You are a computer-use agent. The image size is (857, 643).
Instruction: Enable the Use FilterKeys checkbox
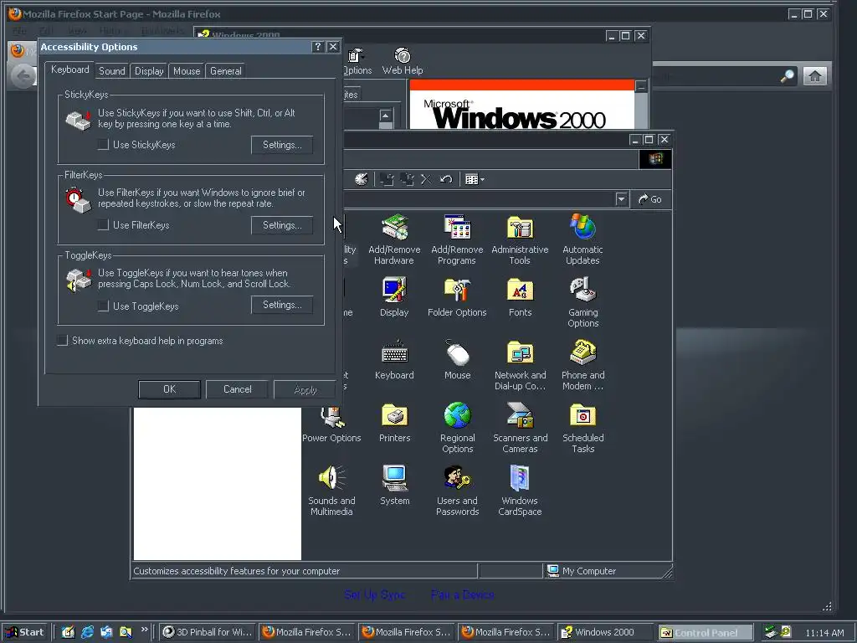[103, 224]
